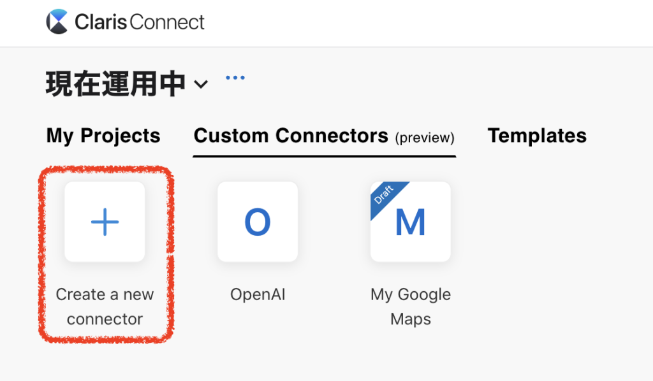Open the Templates tab

tap(537, 136)
